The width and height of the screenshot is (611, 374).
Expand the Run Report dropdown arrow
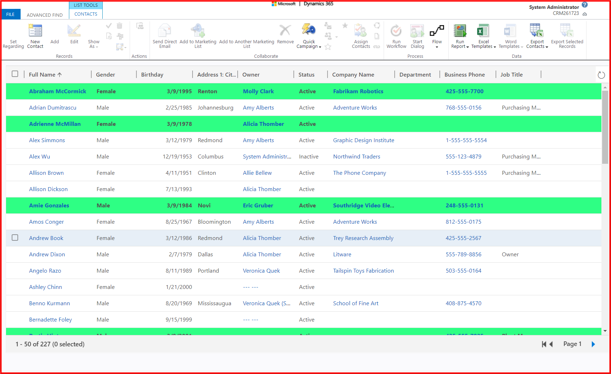coord(467,47)
